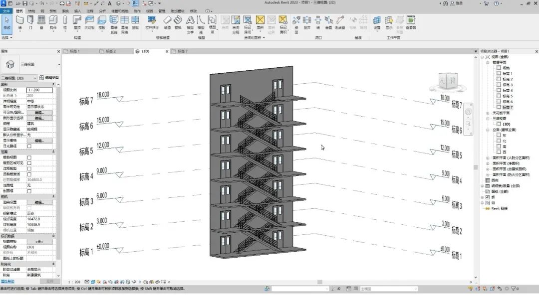This screenshot has width=539, height=303.
Task: Click the Ceiling tool icon
Action: (89, 22)
